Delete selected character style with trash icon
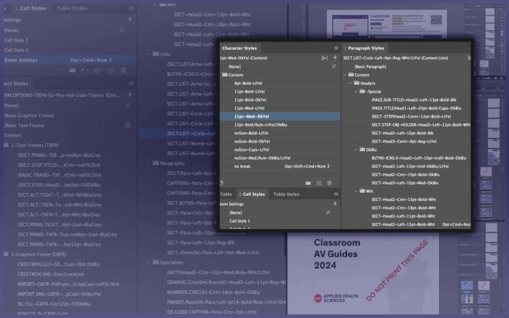The height and width of the screenshot is (318, 509). 329,183
